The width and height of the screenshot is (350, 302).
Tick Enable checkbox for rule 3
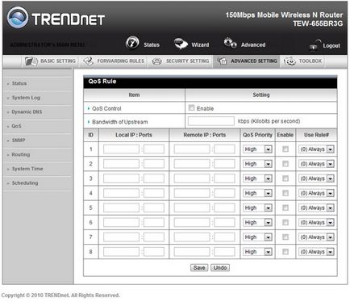point(285,178)
